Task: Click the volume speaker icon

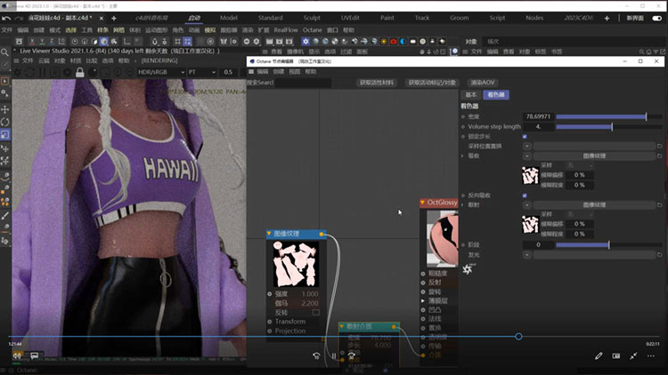Action: click(x=16, y=355)
